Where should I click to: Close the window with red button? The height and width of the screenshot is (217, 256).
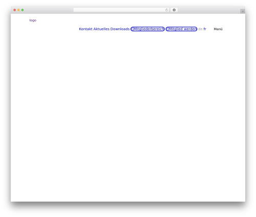coord(15,10)
